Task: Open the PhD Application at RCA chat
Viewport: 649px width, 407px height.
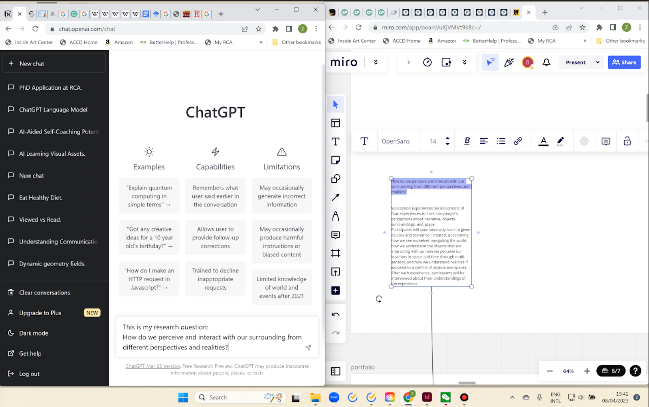Action: click(x=50, y=88)
